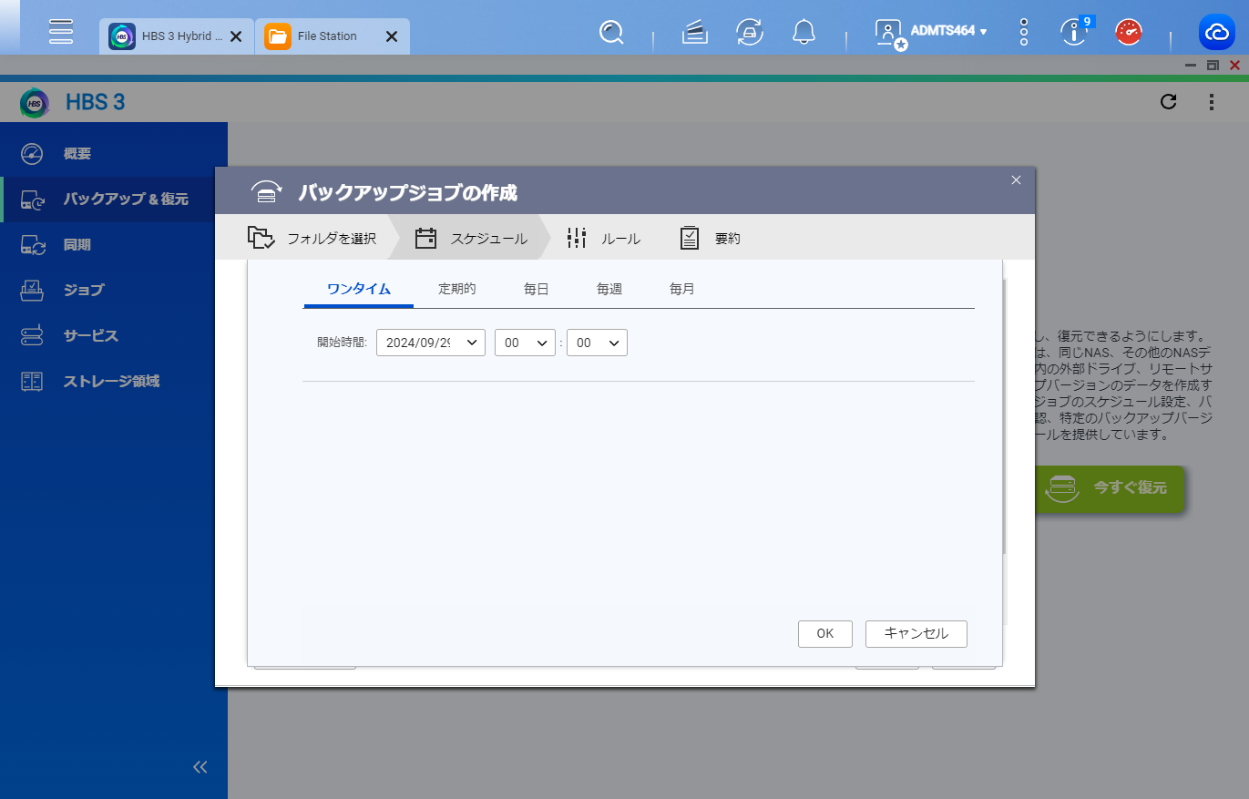
Task: Open the background tasks icon
Action: pos(694,33)
